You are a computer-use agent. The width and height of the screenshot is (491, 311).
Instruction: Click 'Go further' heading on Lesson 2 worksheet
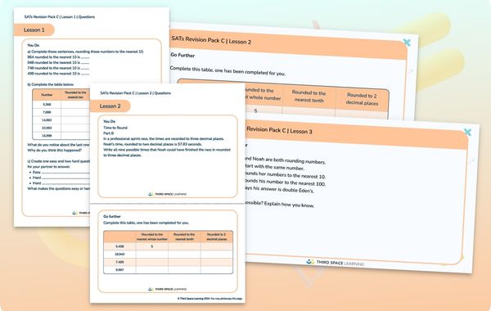(x=112, y=216)
